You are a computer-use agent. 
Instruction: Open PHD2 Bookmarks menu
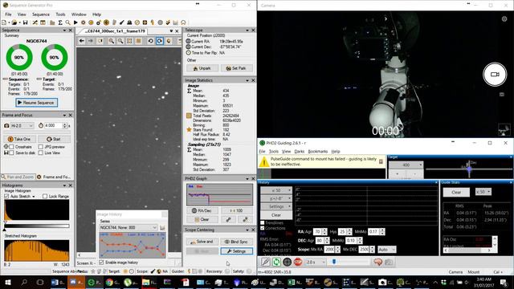tap(318, 152)
